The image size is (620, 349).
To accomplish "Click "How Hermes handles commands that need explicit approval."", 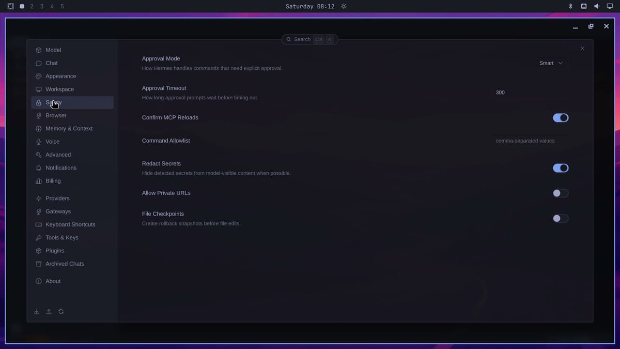I will [x=212, y=68].
